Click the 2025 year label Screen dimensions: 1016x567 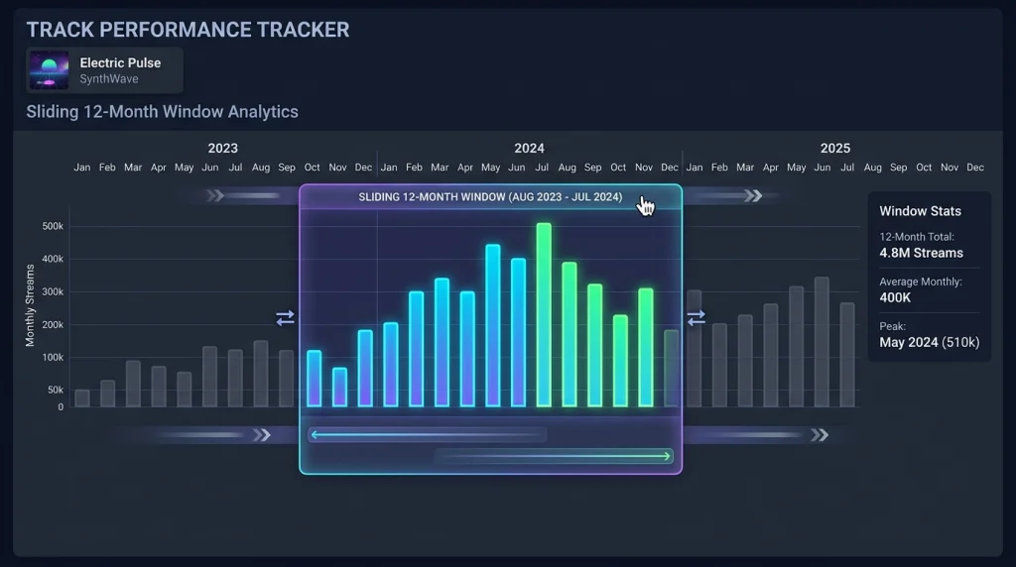tap(835, 149)
